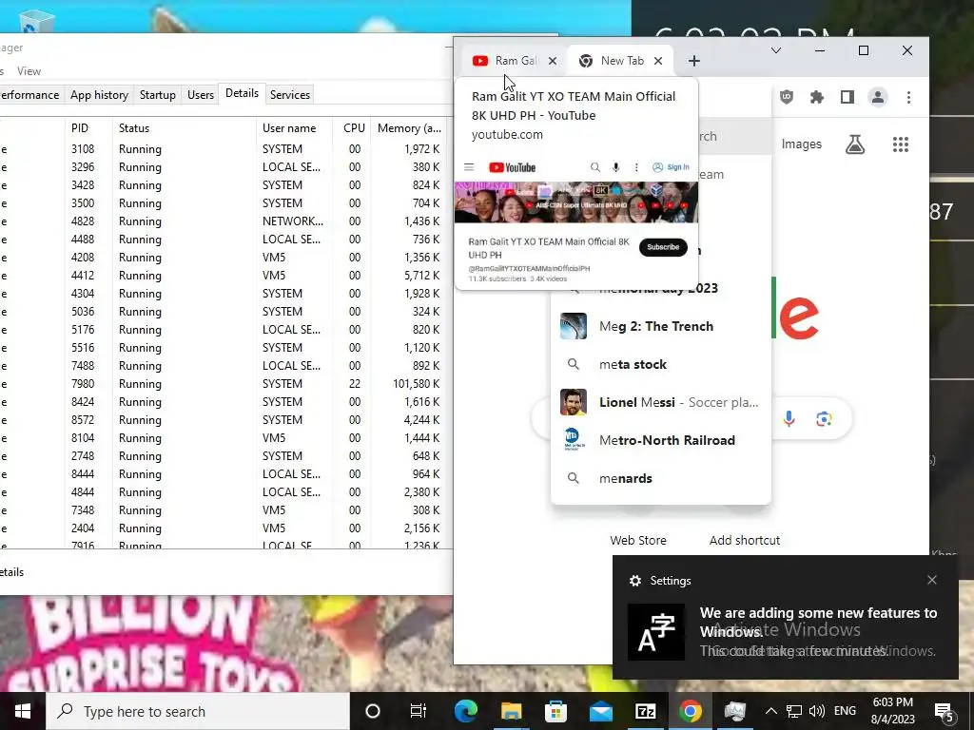Open Cortana circle icon on taskbar

click(x=372, y=711)
